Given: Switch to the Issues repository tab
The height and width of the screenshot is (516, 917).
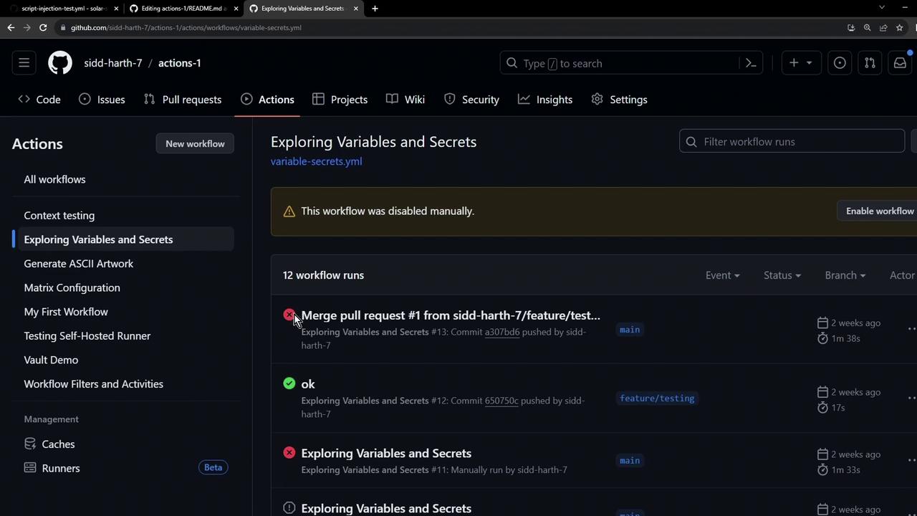Looking at the screenshot, I should point(102,100).
